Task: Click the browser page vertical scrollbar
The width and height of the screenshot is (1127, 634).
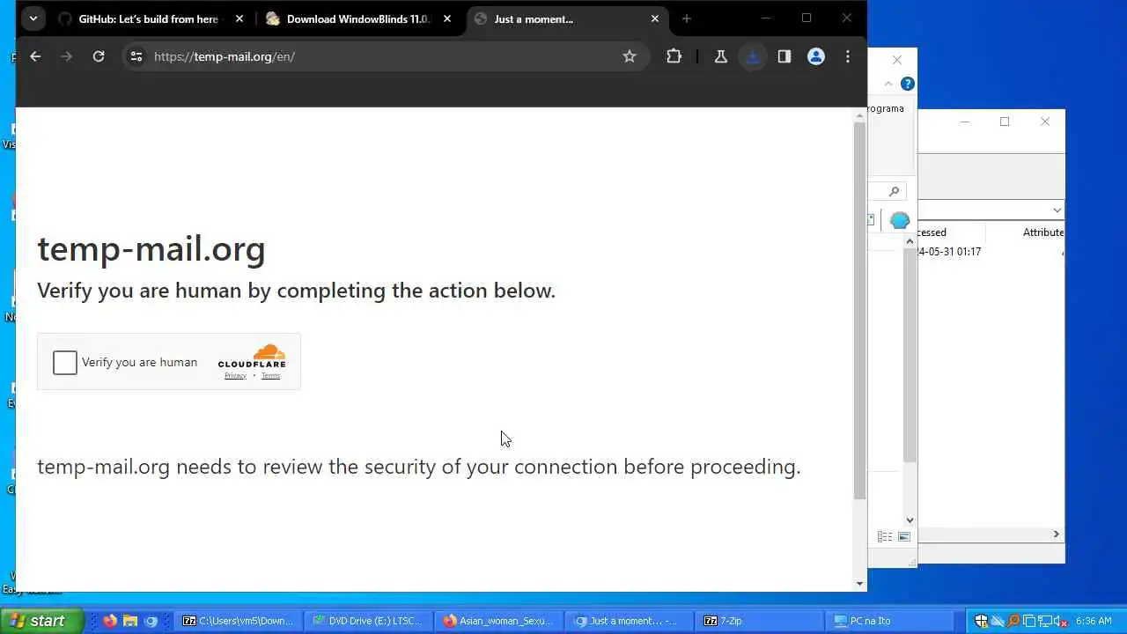Action: pyautogui.click(x=860, y=311)
